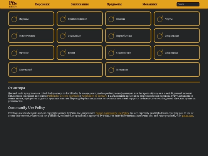
Task: Click the bomb icon beside Первобытные
Action: (111, 36)
